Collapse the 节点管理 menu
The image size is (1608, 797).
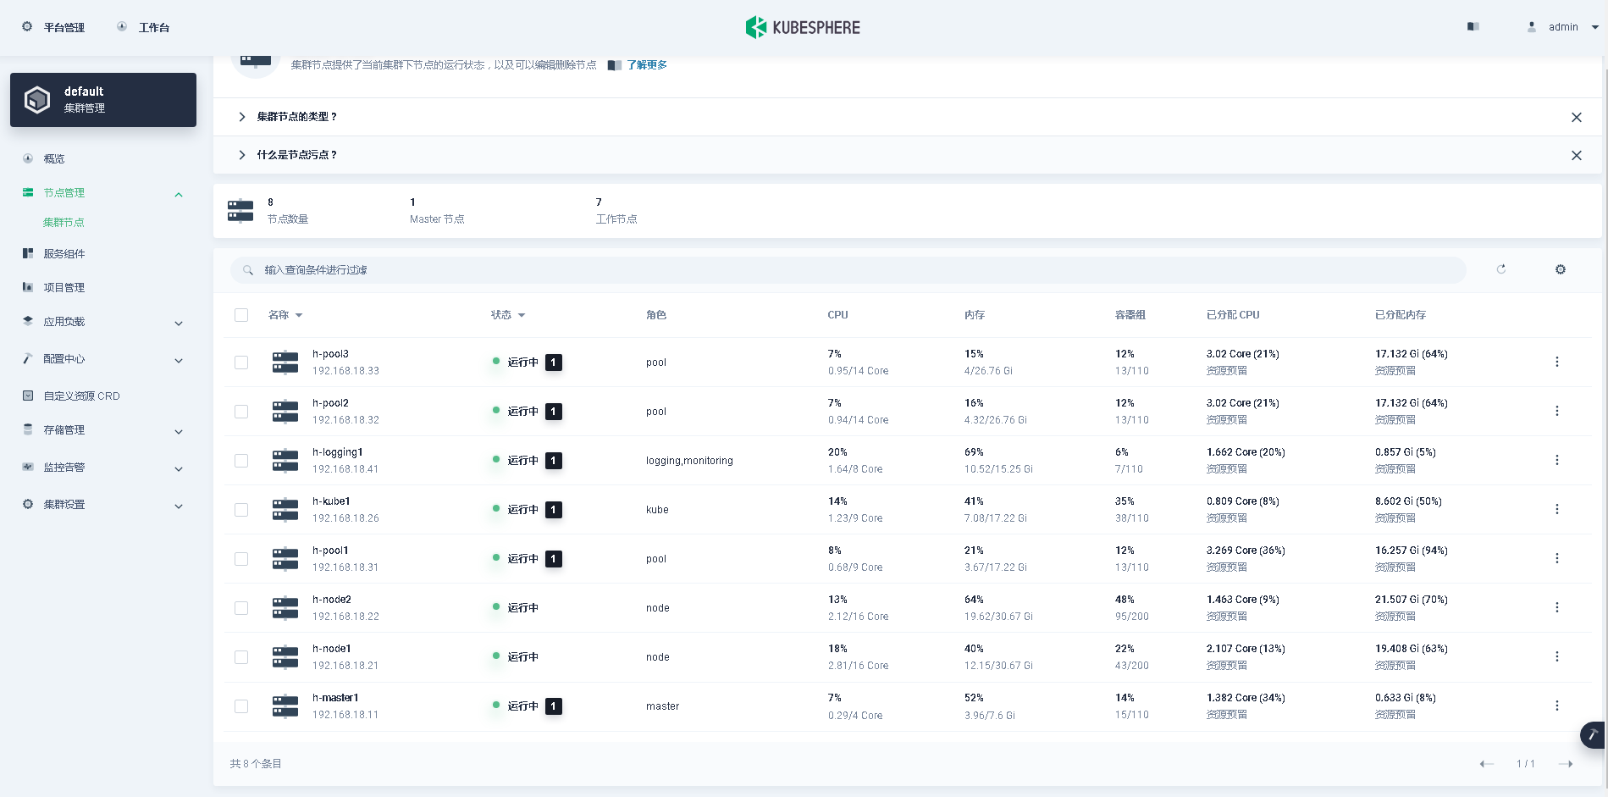tap(179, 195)
